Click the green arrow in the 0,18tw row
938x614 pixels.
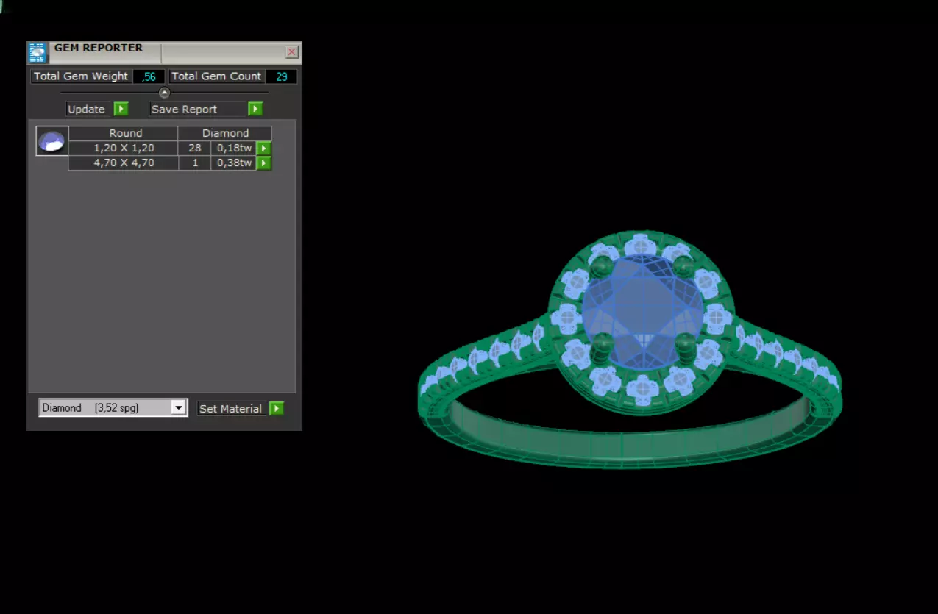[x=263, y=148]
